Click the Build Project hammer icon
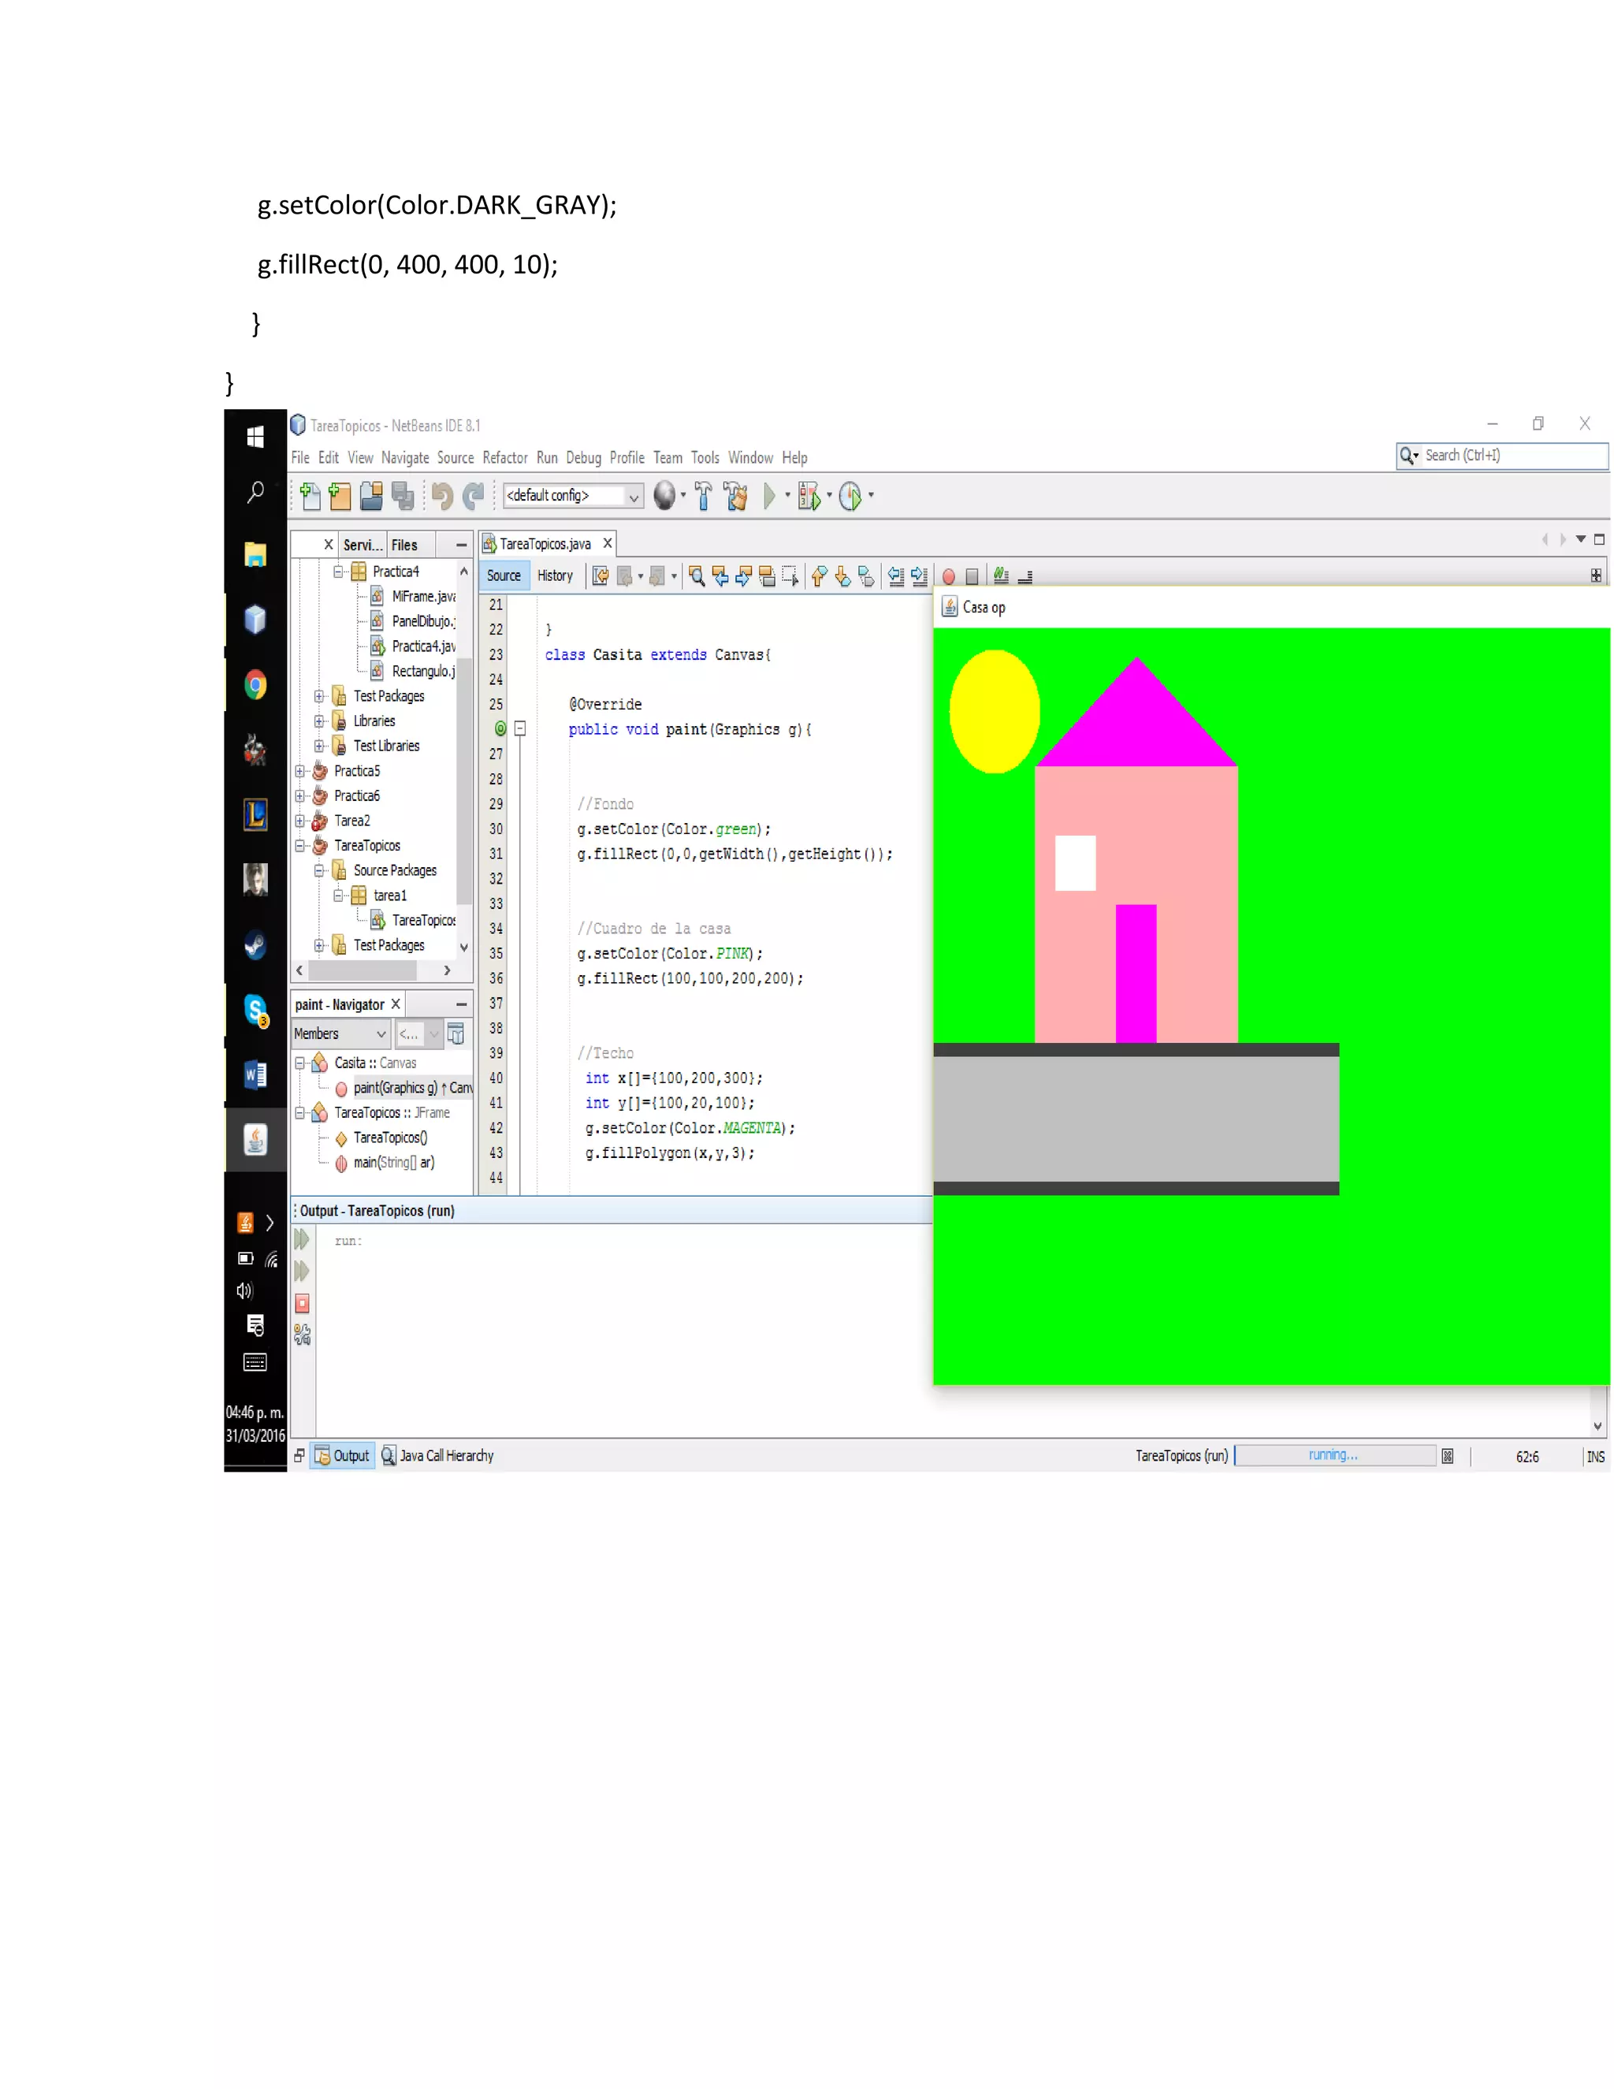1614x2089 pixels. (704, 496)
